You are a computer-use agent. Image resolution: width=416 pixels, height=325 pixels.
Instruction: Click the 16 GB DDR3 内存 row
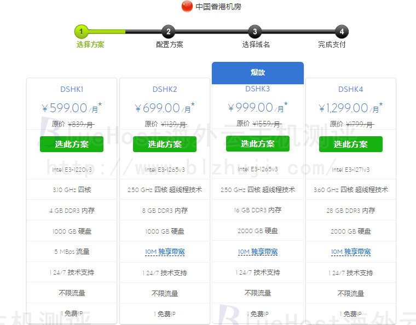click(x=258, y=210)
